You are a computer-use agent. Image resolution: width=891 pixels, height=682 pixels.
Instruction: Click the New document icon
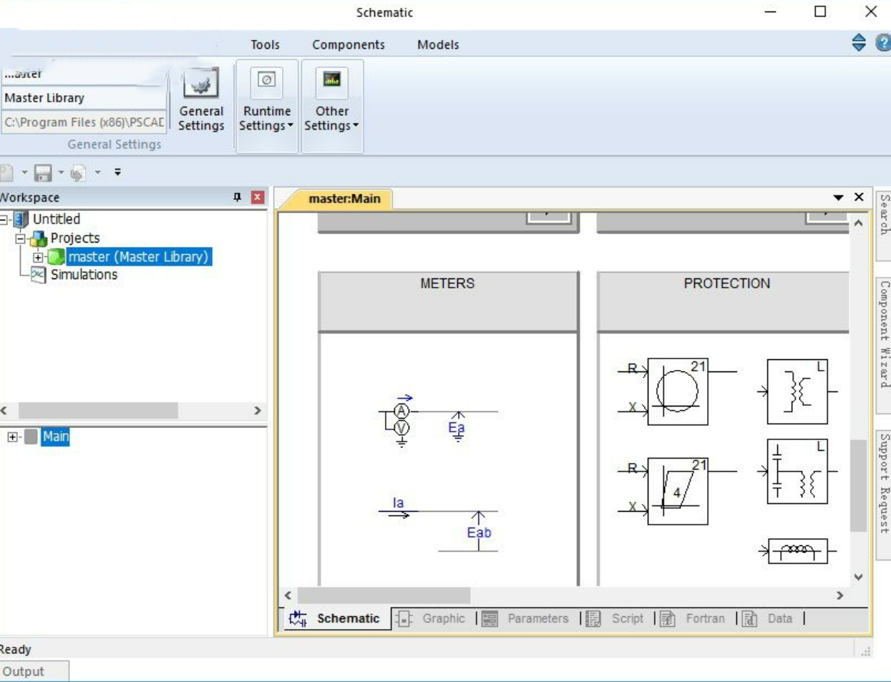click(6, 172)
